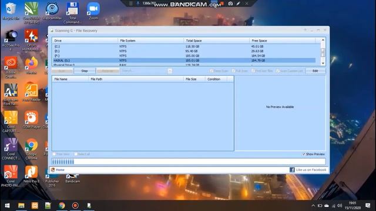Show hidden system tray icons
Screen dimensions: 376x211
tap(313, 206)
